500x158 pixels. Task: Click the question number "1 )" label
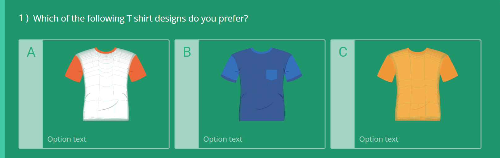click(24, 18)
